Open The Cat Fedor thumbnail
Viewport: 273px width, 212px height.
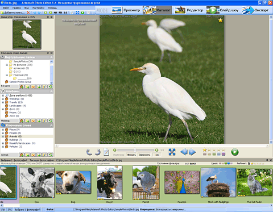pyautogui.click(x=254, y=182)
